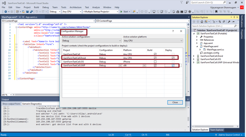Click the Output panel vertical scrollbar
246x137 pixels.
(x=188, y=117)
